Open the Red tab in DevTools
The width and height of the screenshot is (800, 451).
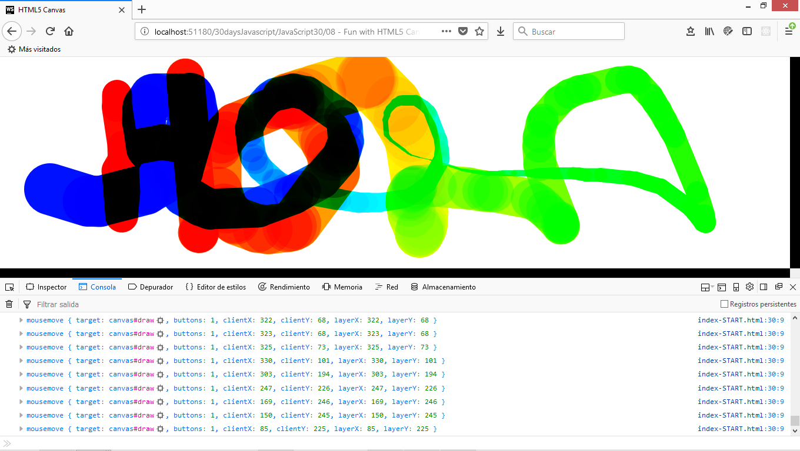[386, 287]
